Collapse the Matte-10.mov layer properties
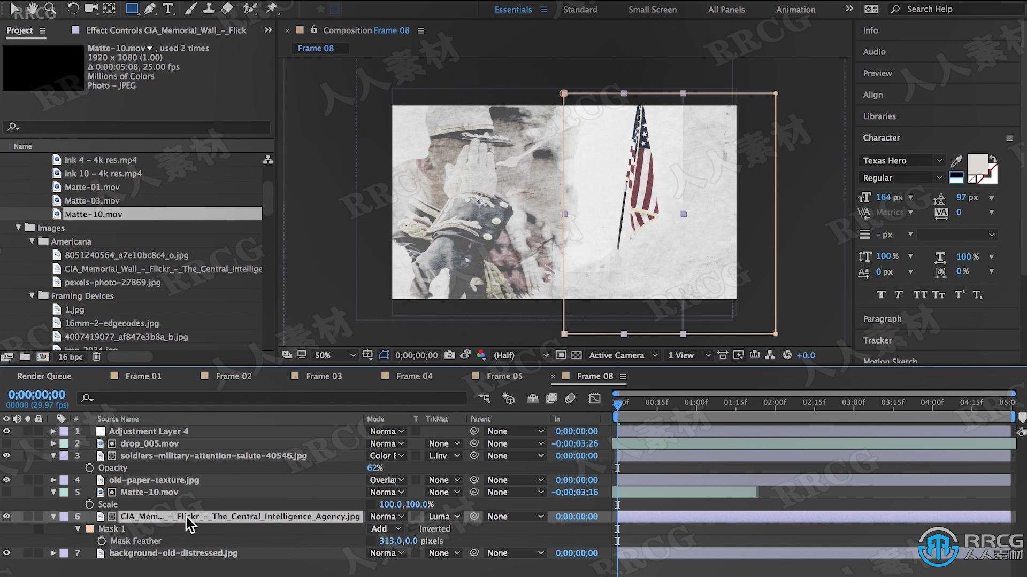This screenshot has width=1027, height=577. (53, 492)
